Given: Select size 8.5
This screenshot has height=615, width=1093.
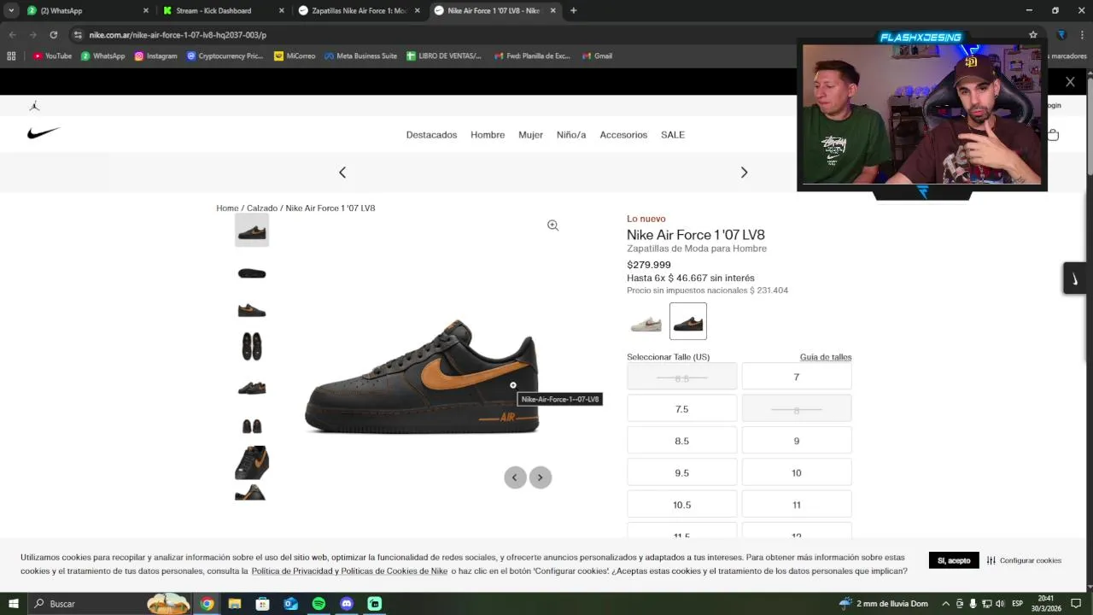Looking at the screenshot, I should click(681, 441).
